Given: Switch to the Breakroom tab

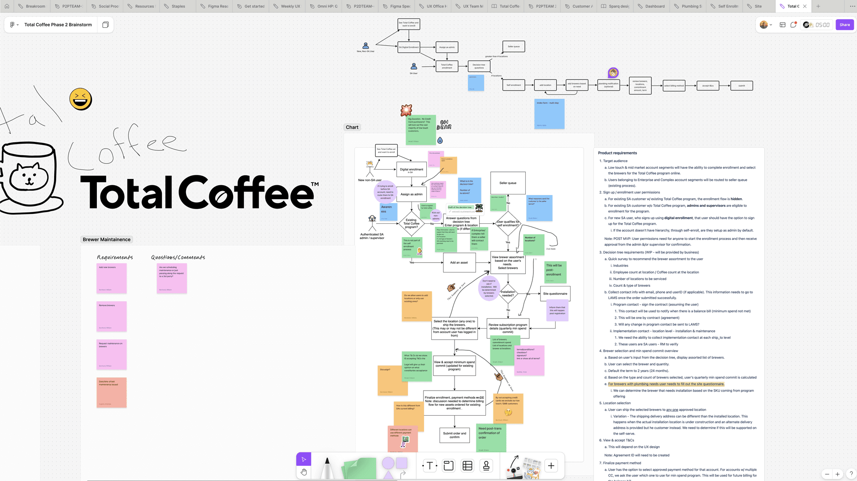Looking at the screenshot, I should coord(32,6).
